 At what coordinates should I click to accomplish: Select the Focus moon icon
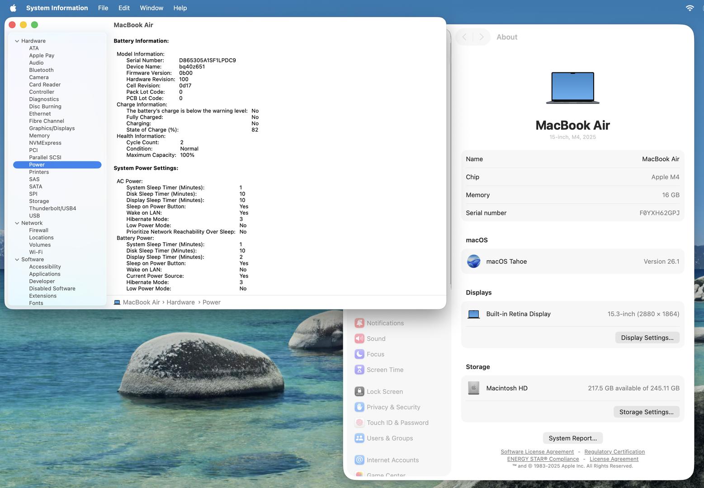click(x=359, y=354)
